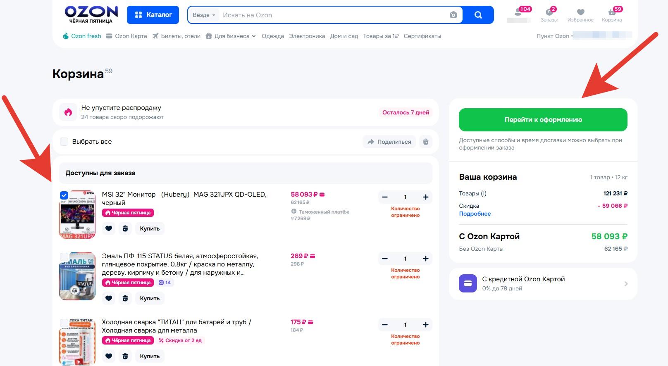Click the magnifier search button
The image size is (668, 366).
(x=478, y=15)
